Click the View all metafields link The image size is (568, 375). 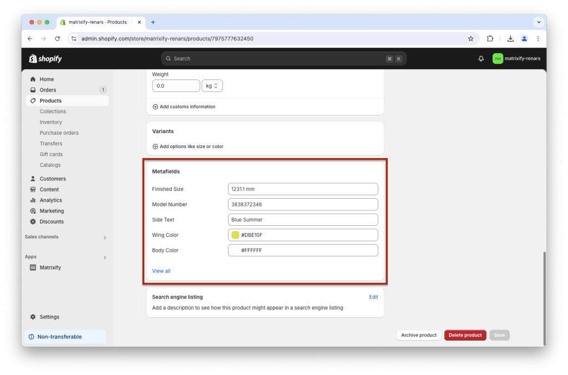coord(161,271)
